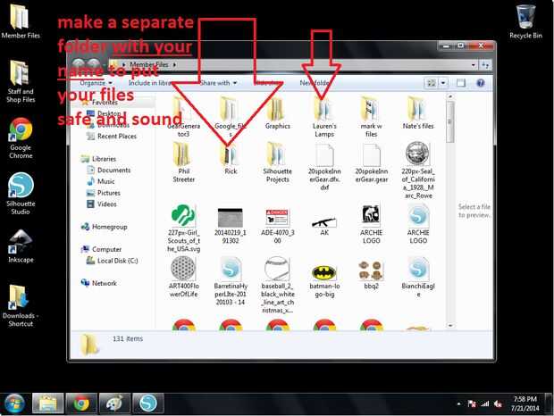554x416 pixels.
Task: Open the Staff and Shop Files desktop folder
Action: tap(21, 81)
